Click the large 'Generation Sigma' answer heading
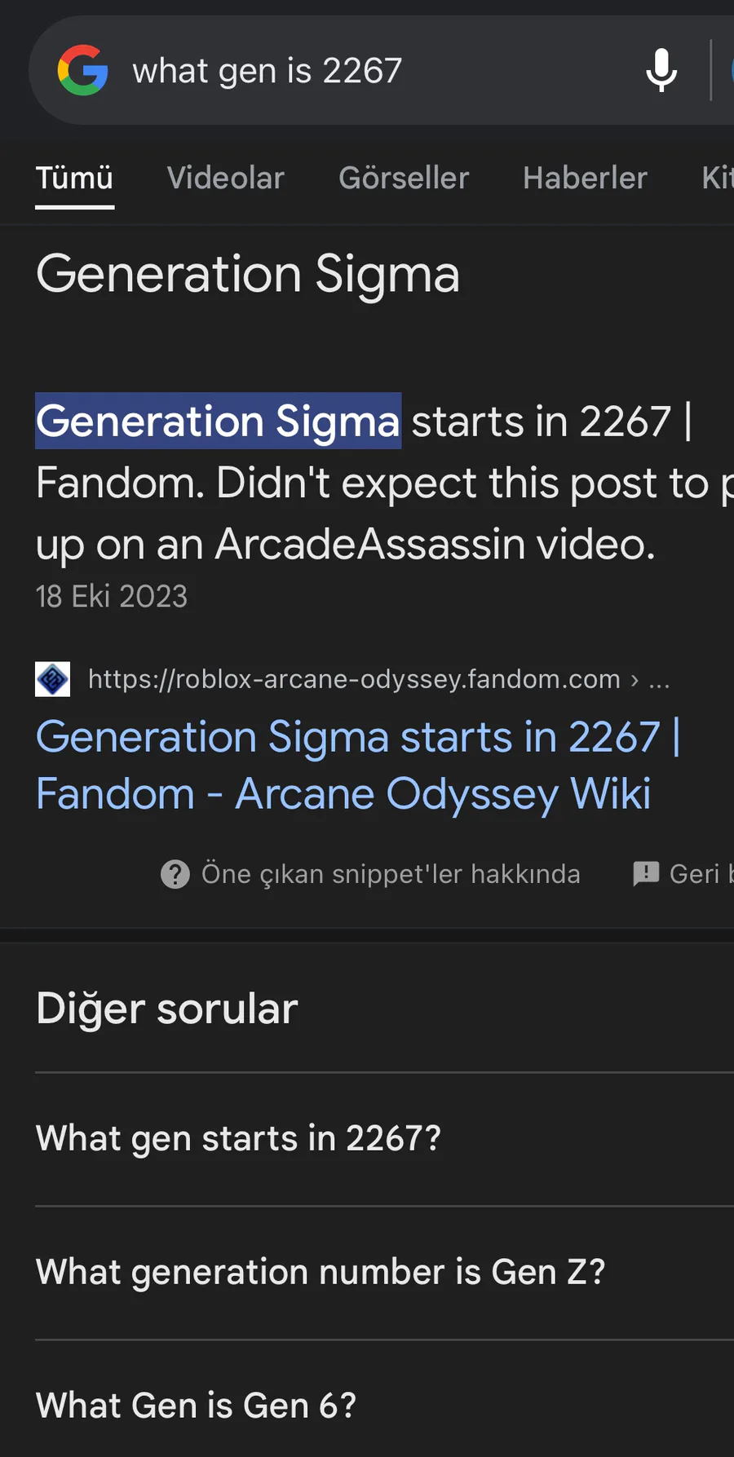The height and width of the screenshot is (1457, 734). 248,274
